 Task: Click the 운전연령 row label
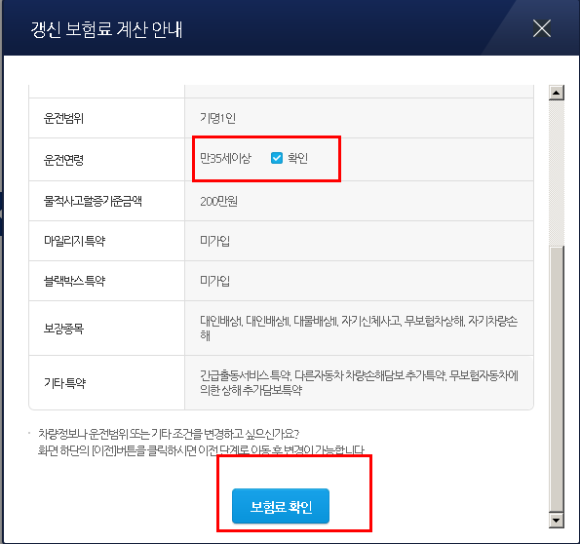tap(63, 160)
